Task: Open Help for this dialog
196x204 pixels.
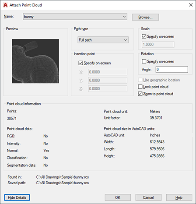Action: 179,197
